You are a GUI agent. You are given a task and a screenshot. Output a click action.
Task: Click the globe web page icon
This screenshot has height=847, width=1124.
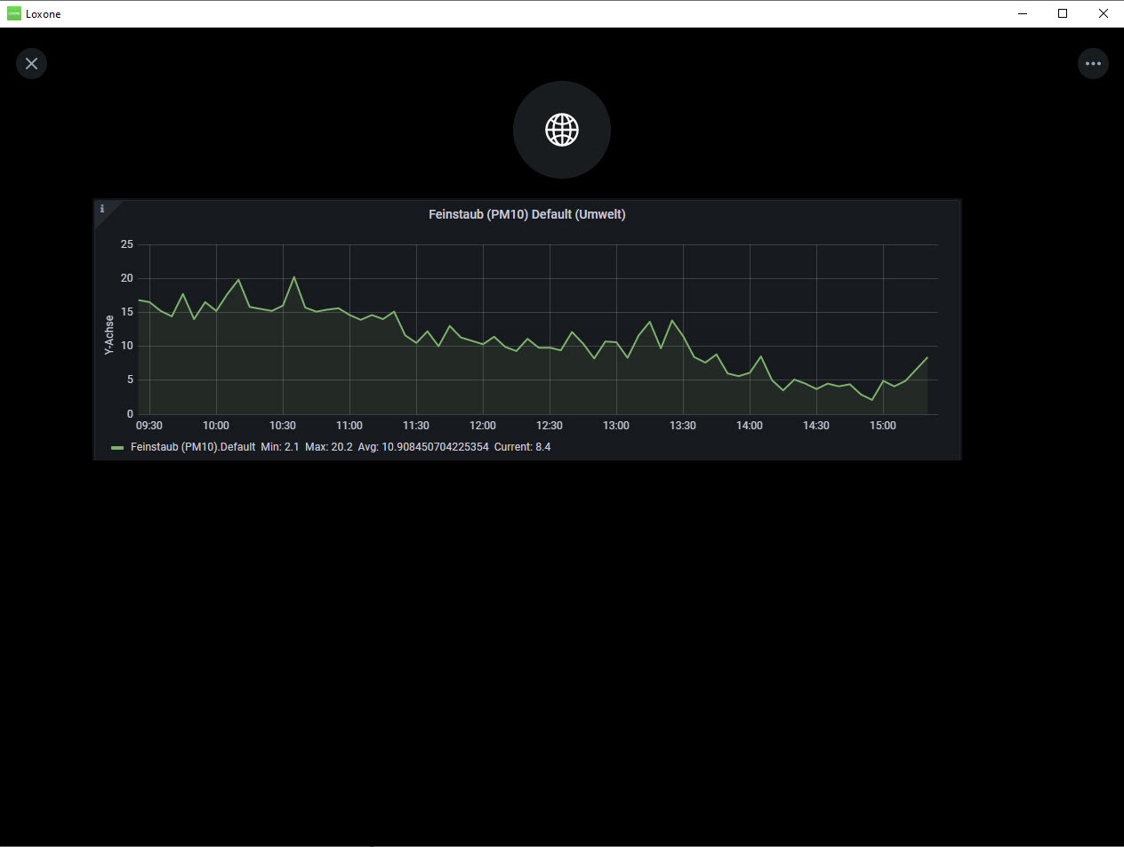point(562,130)
